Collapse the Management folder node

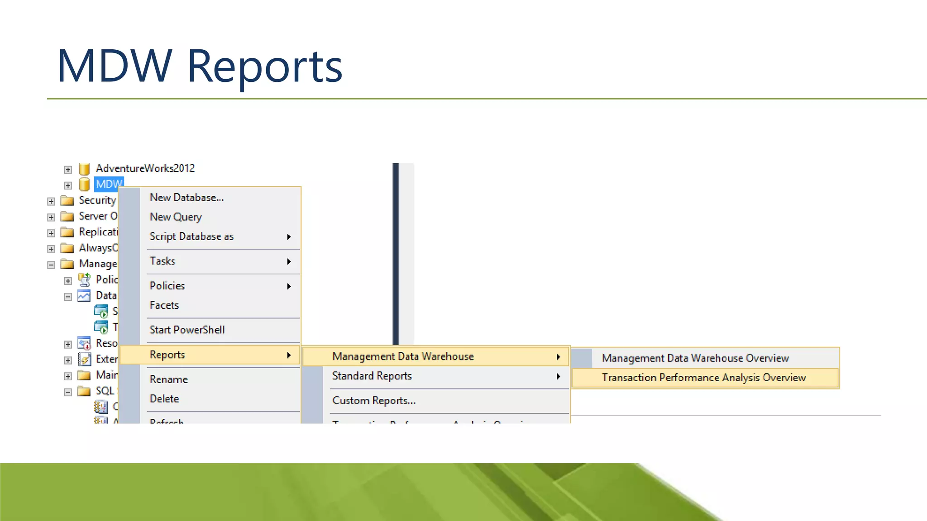click(x=51, y=265)
